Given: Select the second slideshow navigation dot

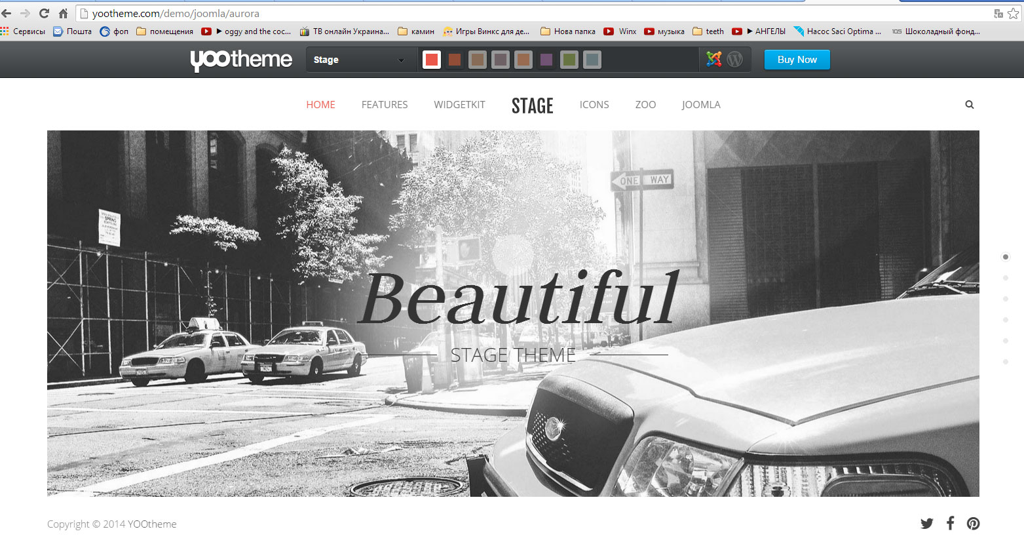Looking at the screenshot, I should pyautogui.click(x=1006, y=278).
